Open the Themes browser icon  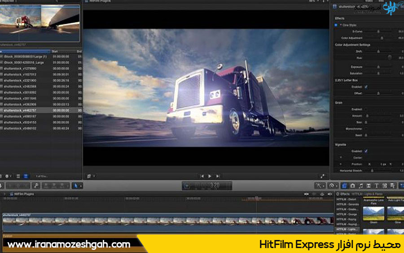[393, 186]
